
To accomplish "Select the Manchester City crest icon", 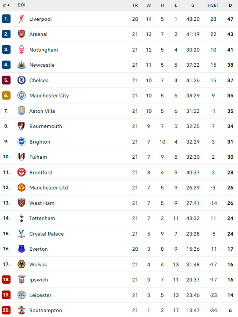I will (21, 95).
